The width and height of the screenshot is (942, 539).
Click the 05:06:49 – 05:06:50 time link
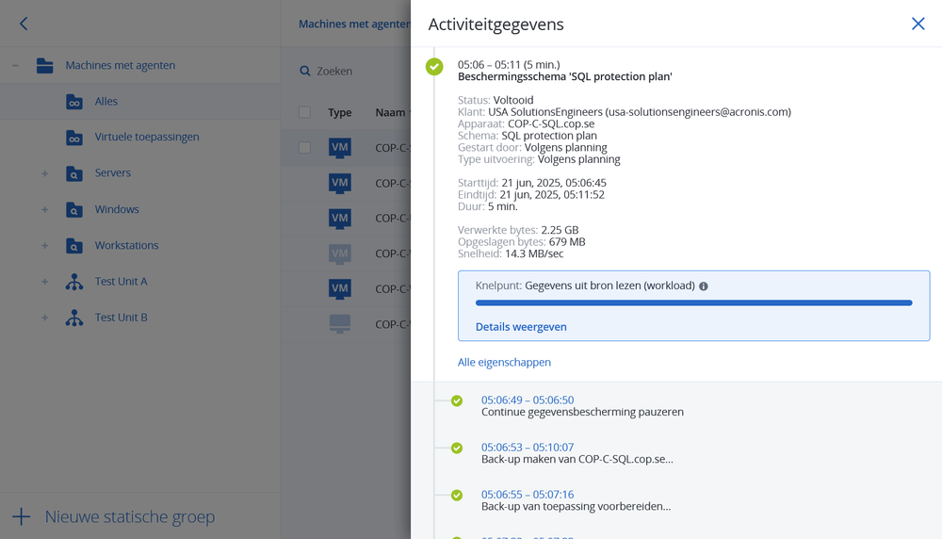pos(528,400)
